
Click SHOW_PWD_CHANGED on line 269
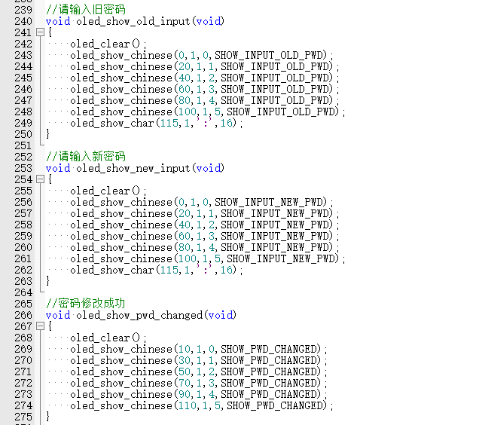pyautogui.click(x=269, y=349)
